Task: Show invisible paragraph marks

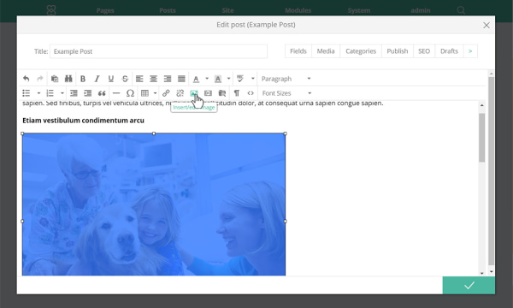Action: pos(237,93)
